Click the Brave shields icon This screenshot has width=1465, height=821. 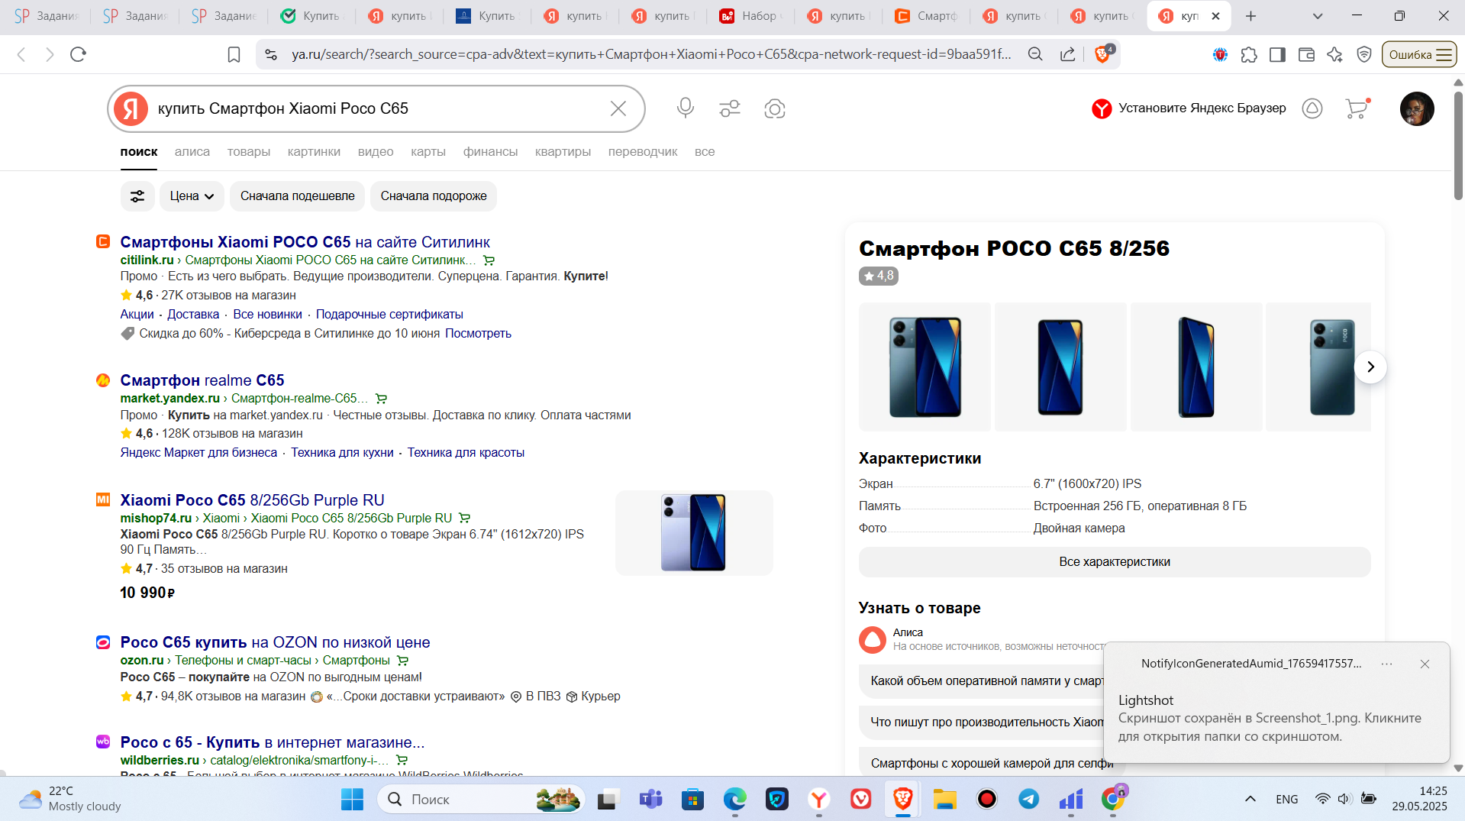(x=1103, y=54)
